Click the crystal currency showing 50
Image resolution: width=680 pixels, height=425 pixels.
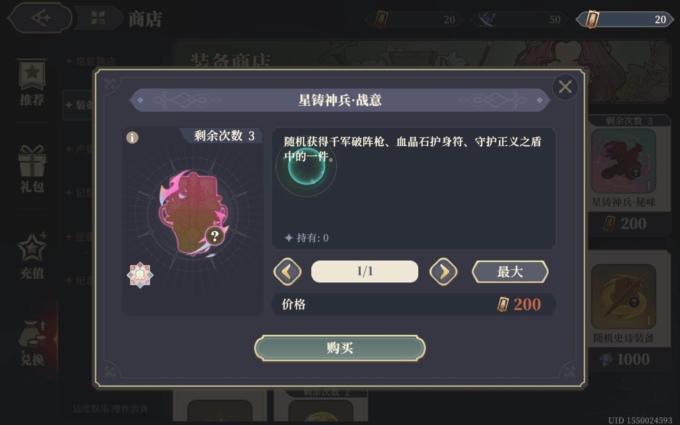tap(519, 19)
